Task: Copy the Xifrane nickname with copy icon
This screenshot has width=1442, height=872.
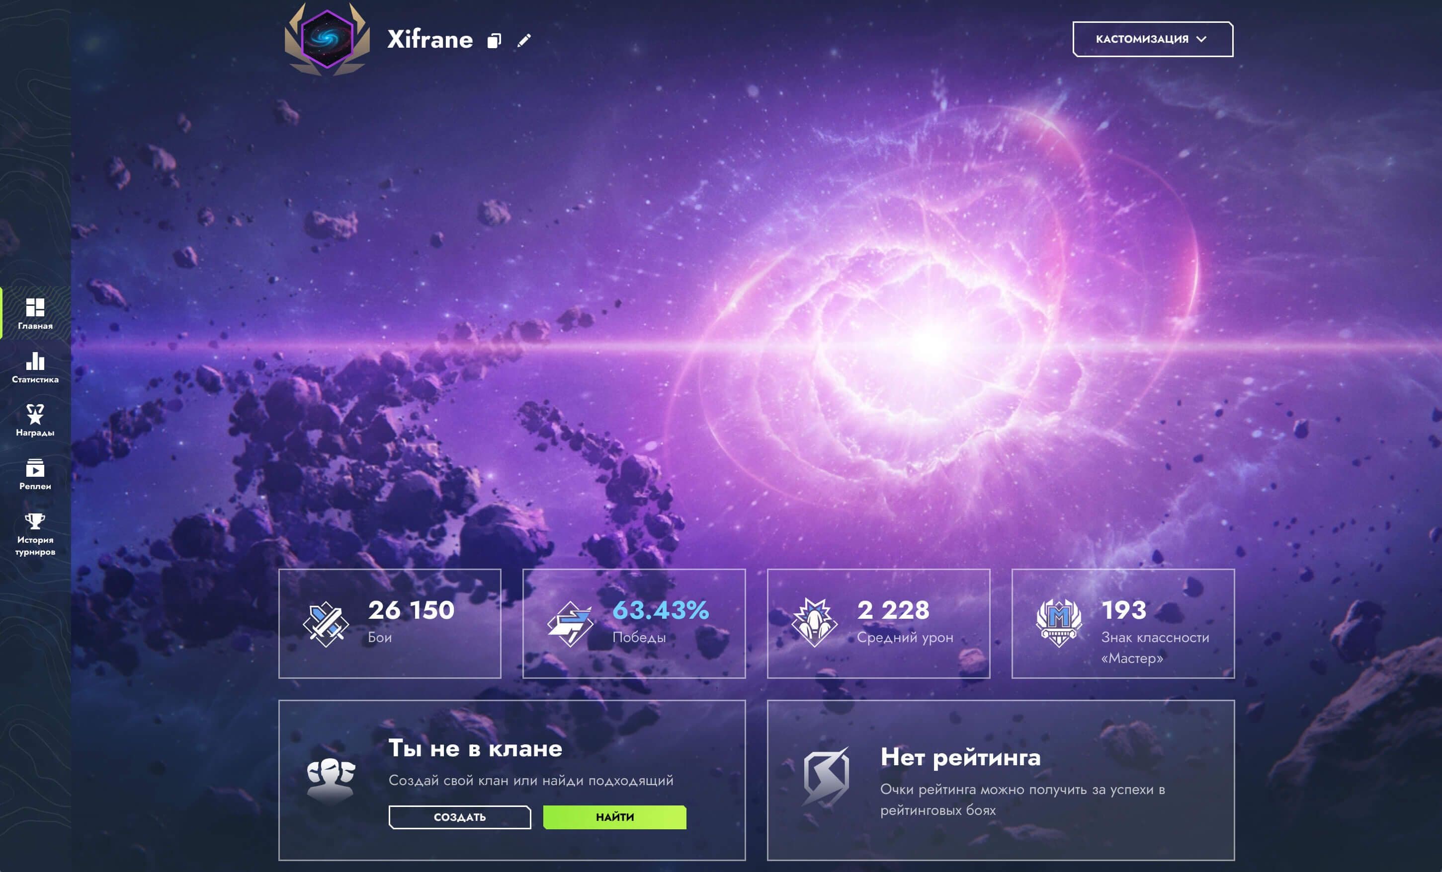Action: point(495,40)
